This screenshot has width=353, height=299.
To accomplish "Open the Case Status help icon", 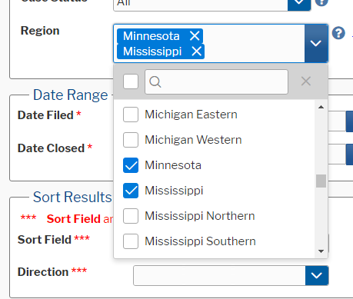I will tap(321, 2).
